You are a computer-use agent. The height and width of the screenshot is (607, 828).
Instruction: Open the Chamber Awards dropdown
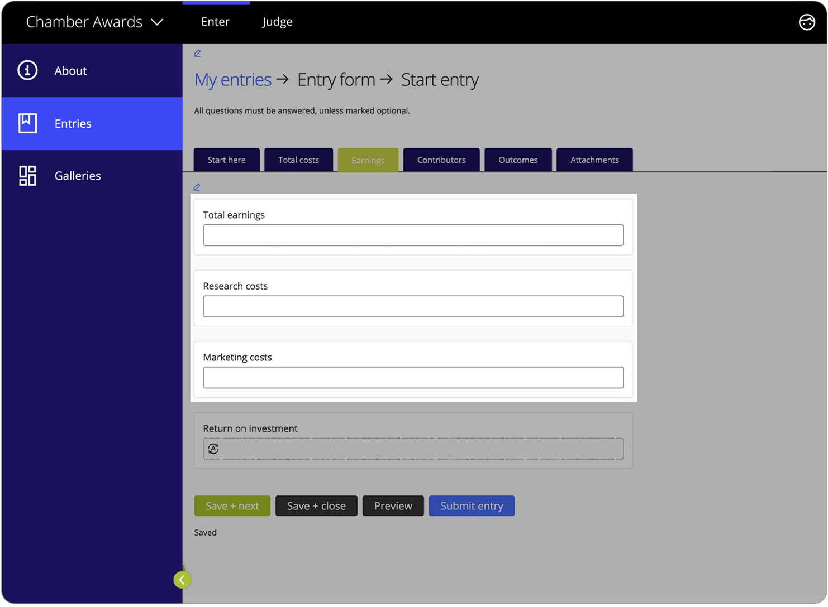coord(157,22)
